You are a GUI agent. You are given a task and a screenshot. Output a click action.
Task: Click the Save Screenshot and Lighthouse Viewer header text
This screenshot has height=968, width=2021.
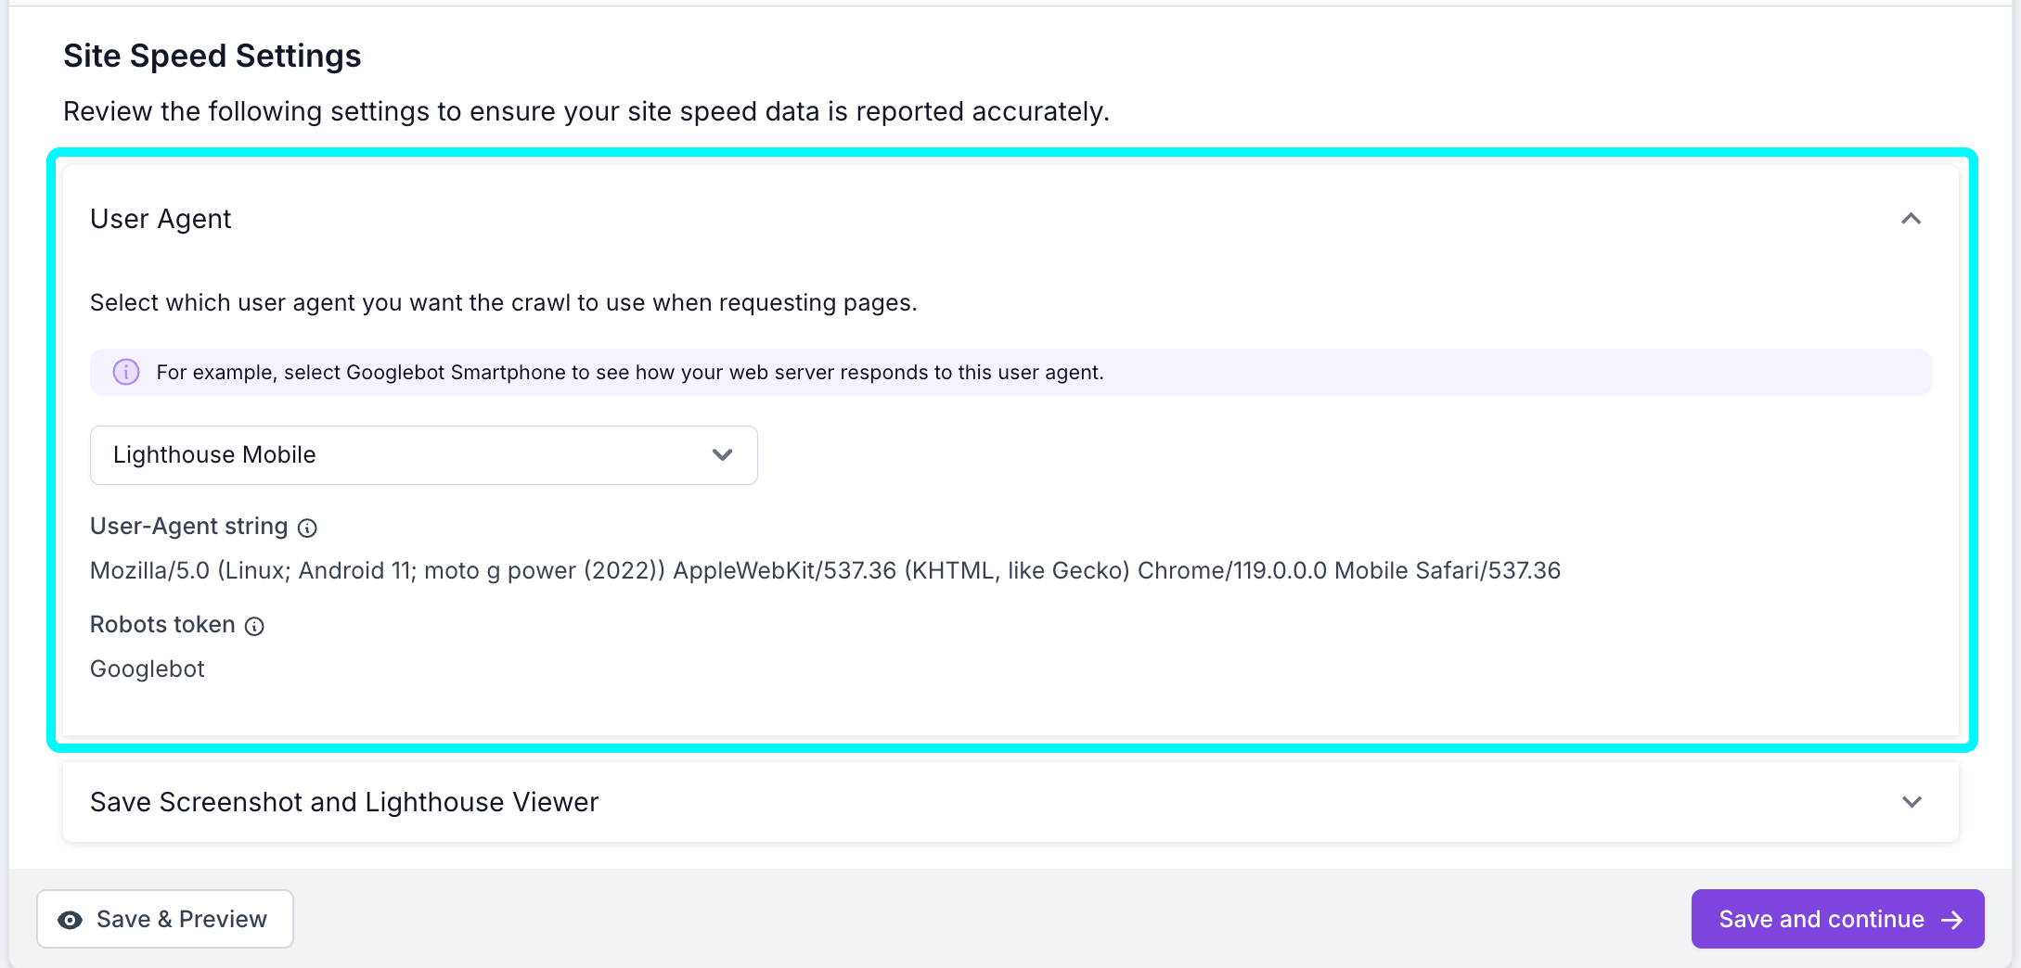click(x=343, y=802)
